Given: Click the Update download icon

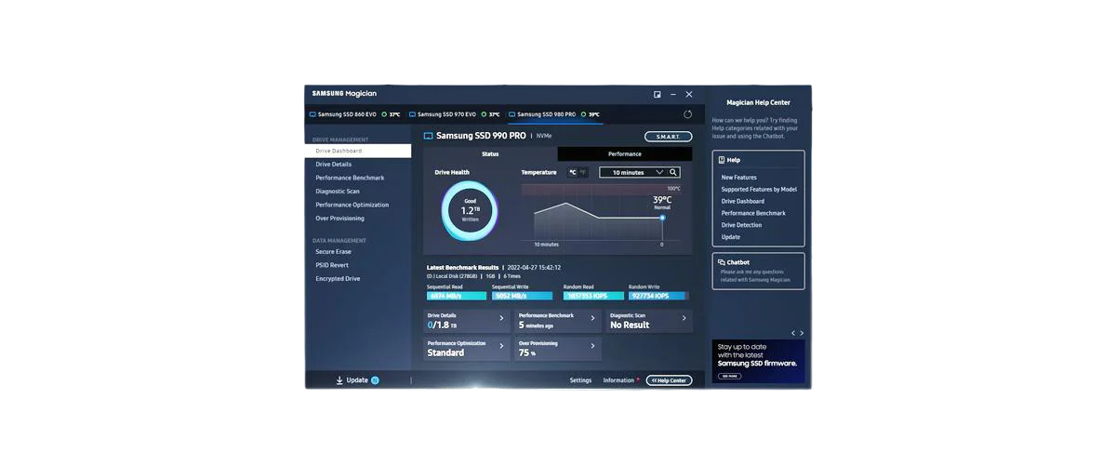Looking at the screenshot, I should (x=339, y=380).
